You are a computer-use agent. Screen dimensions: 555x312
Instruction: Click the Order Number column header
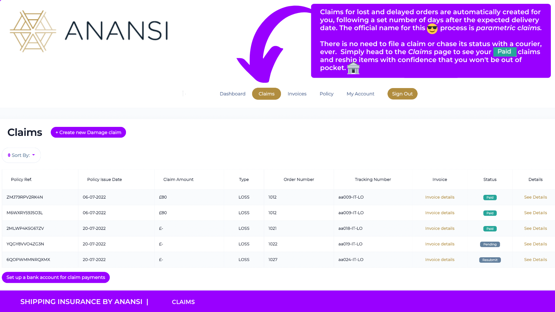tap(299, 180)
